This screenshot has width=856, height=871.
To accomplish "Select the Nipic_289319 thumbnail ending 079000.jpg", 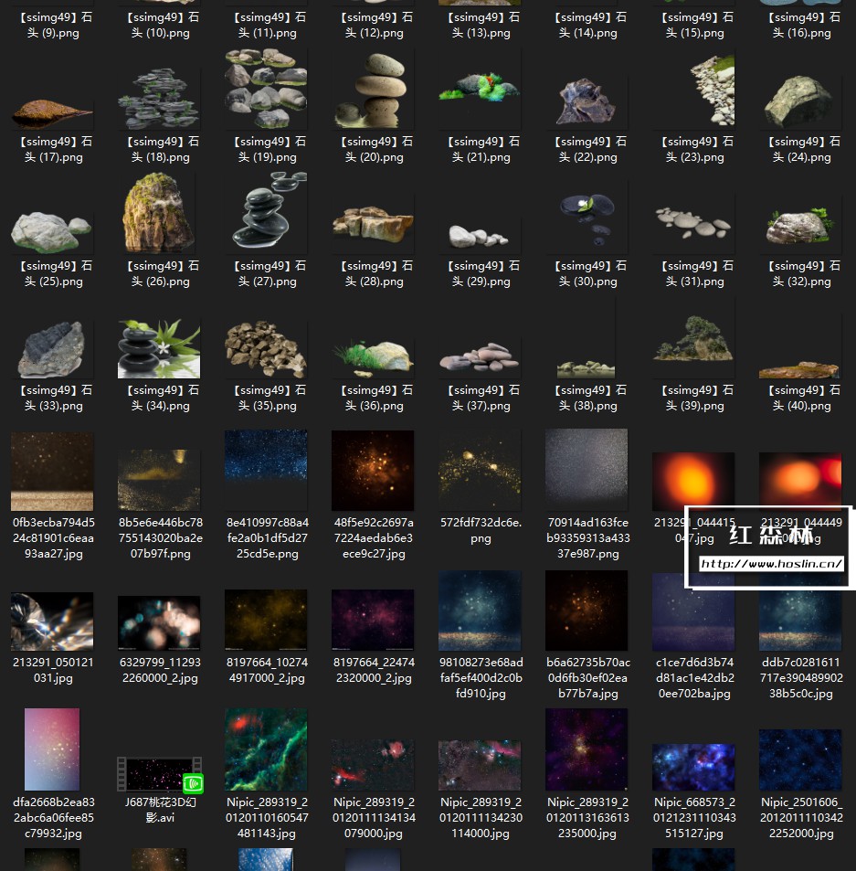I will 373,764.
